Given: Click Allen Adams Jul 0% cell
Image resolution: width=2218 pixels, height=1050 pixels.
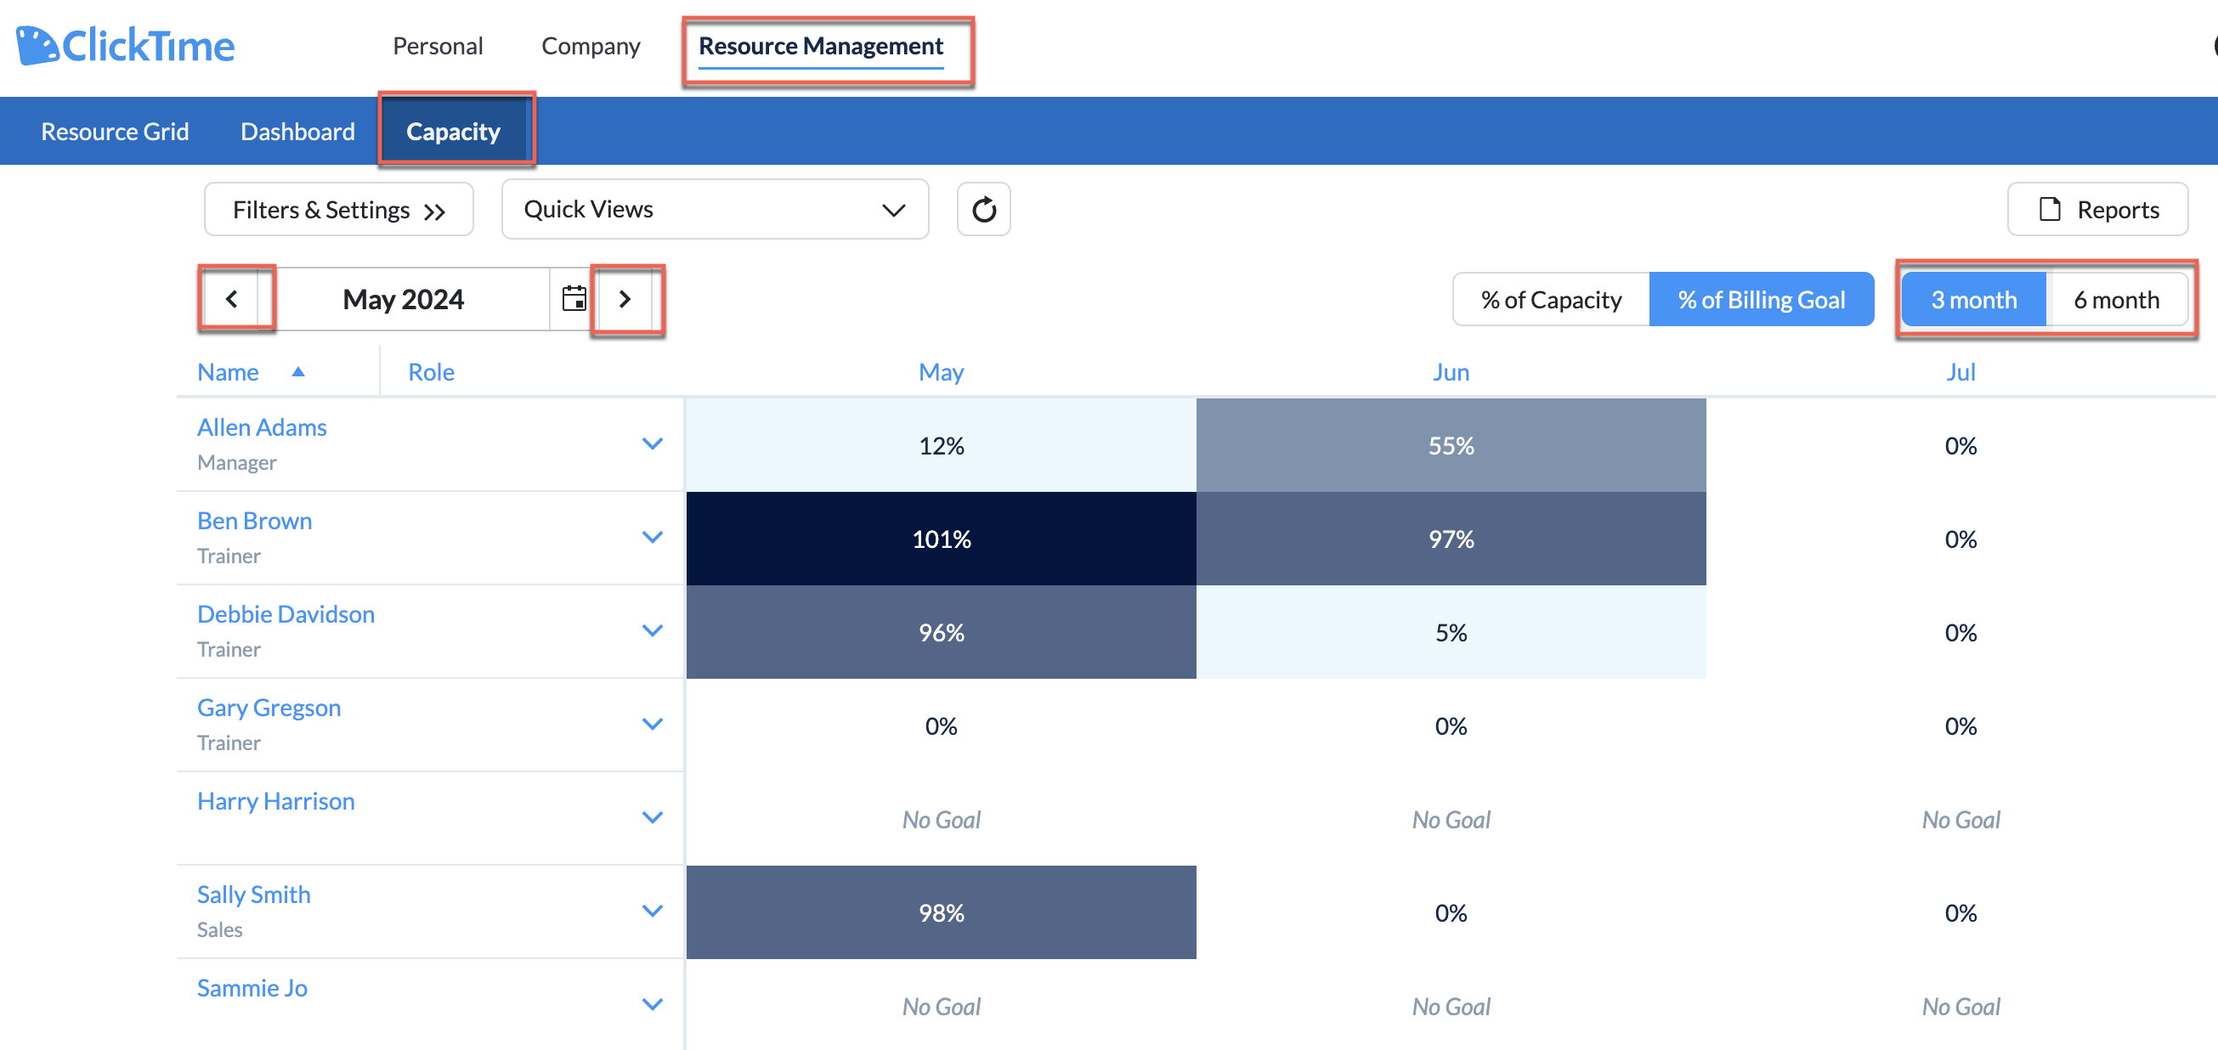Looking at the screenshot, I should 1961,445.
